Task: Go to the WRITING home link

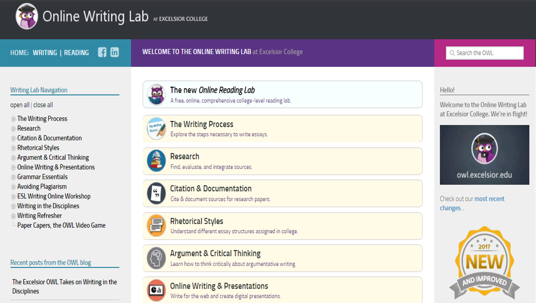Action: [x=45, y=53]
